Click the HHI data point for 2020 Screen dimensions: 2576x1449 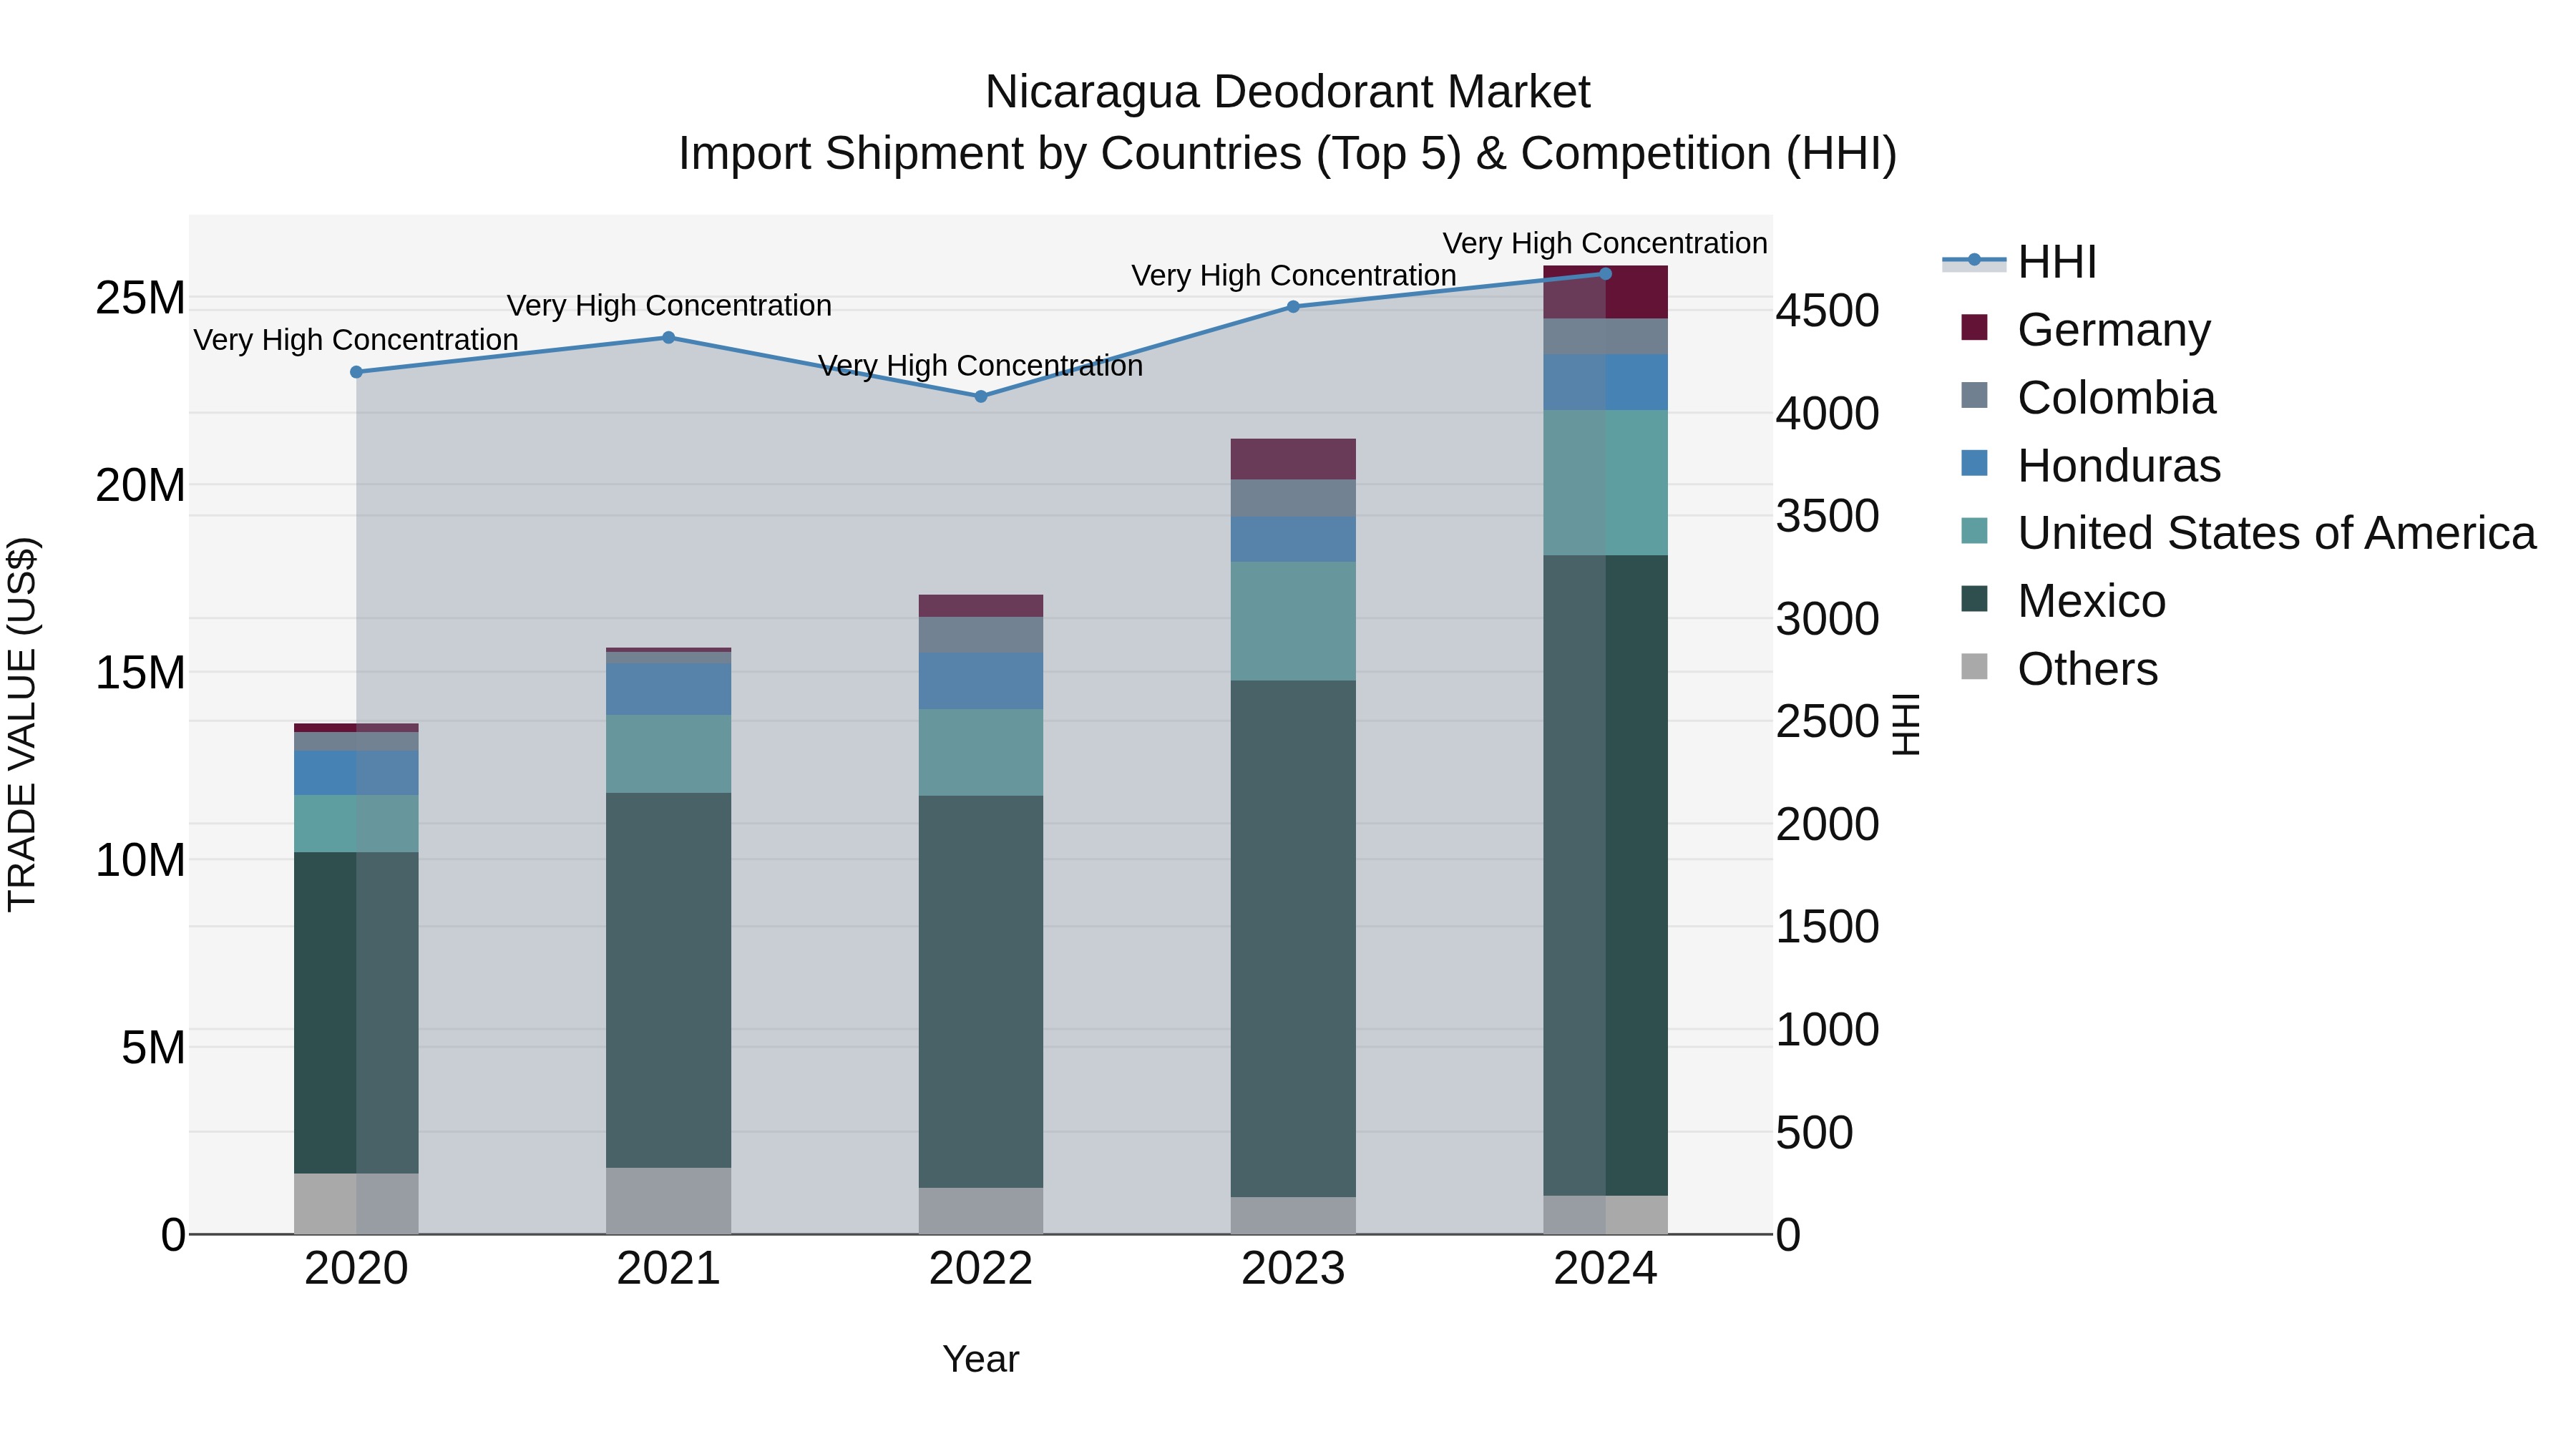(356, 372)
